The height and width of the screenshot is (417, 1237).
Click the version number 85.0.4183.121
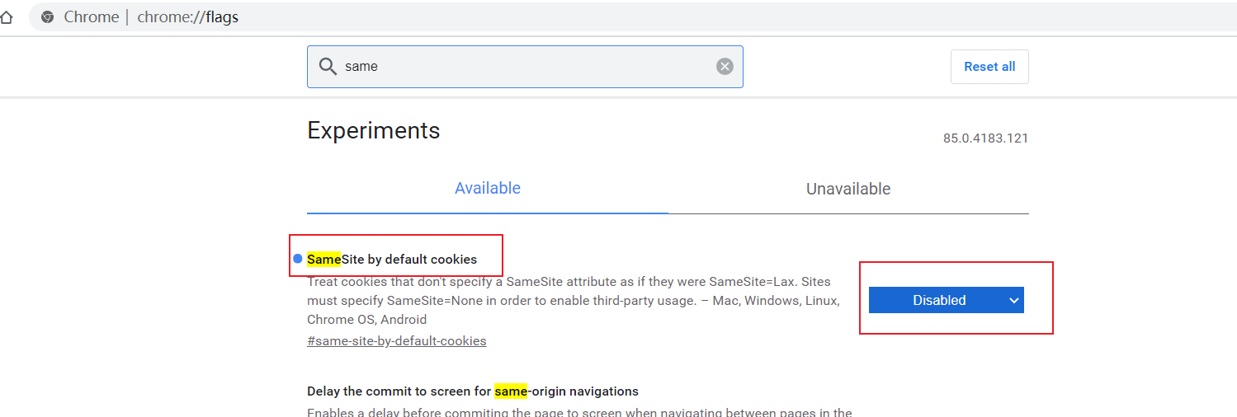(x=985, y=138)
